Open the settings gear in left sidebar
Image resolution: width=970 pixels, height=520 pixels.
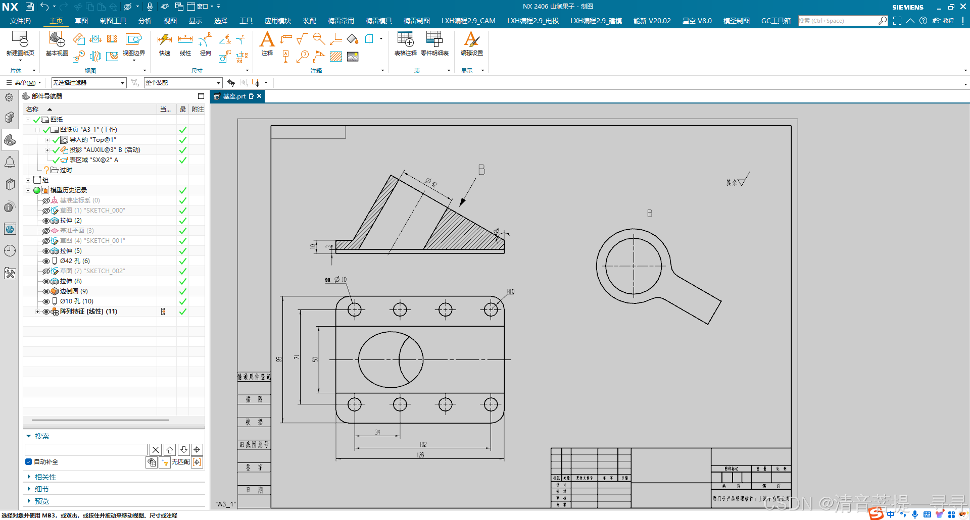(x=9, y=97)
